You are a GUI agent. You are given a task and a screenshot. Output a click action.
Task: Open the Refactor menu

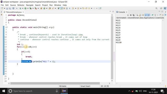pos(21,5)
